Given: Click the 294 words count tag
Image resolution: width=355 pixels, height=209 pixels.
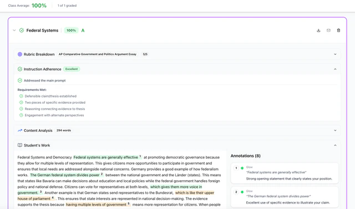Looking at the screenshot, I should click(64, 130).
